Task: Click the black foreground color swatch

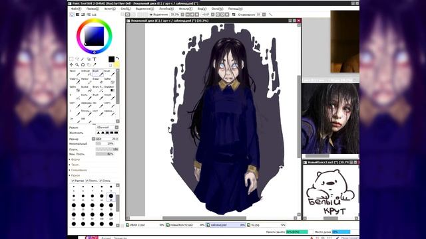Action: [111, 59]
